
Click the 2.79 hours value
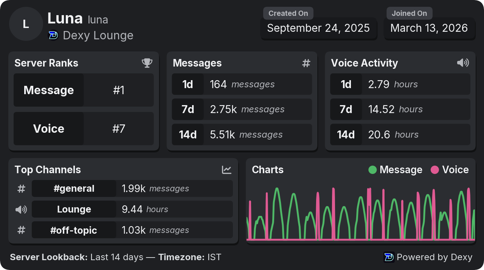tap(393, 84)
